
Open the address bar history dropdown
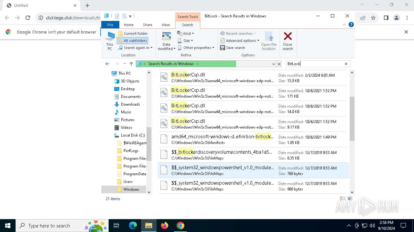pyautogui.click(x=274, y=64)
